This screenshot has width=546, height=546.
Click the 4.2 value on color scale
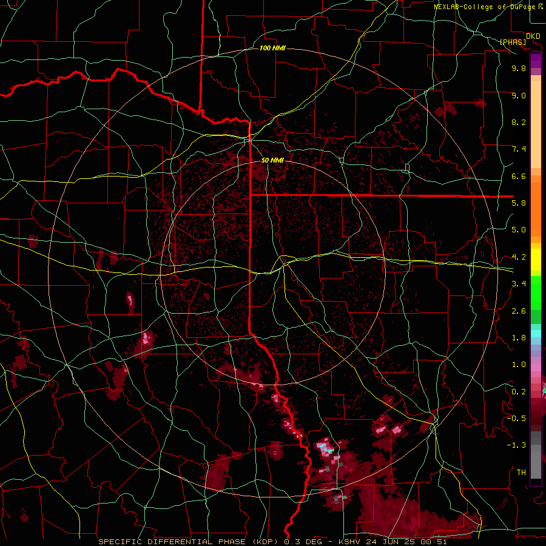[x=519, y=257]
